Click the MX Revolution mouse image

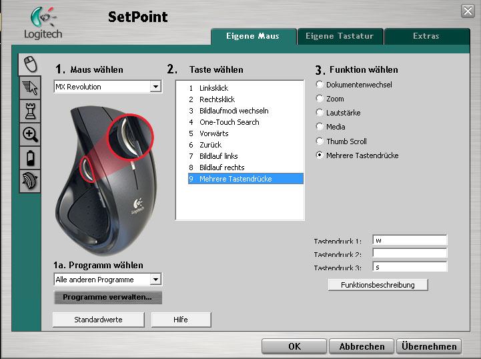pyautogui.click(x=106, y=179)
